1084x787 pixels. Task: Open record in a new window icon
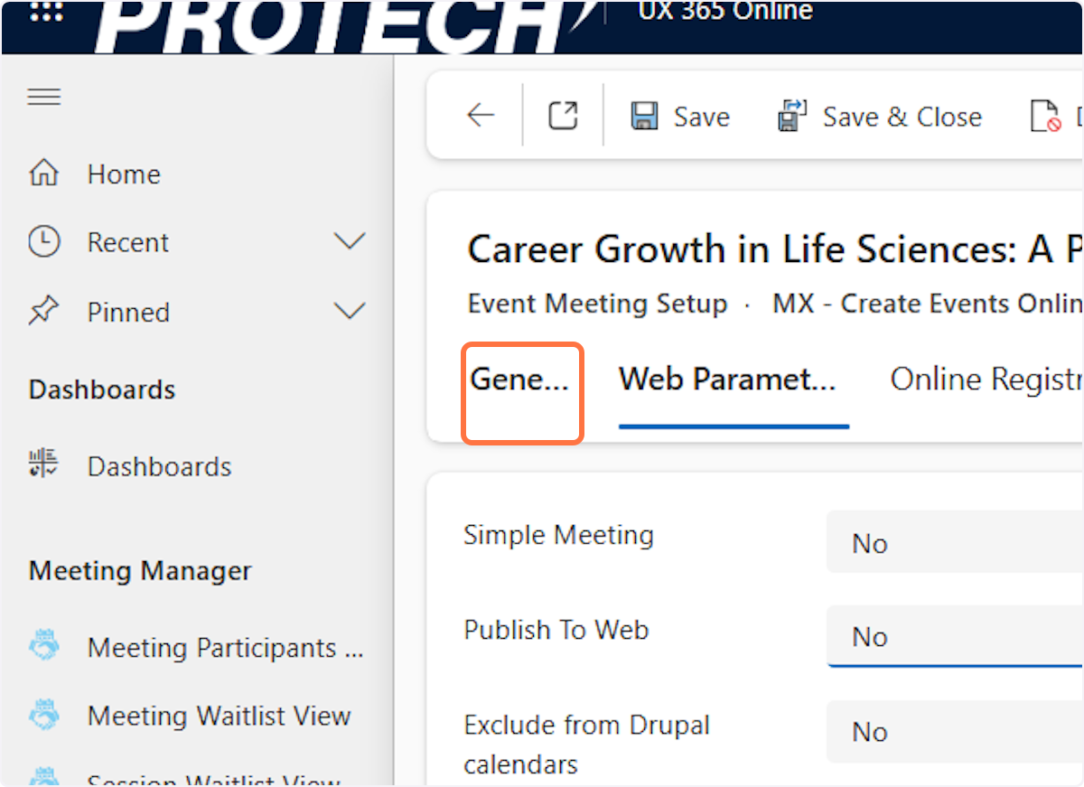(x=563, y=116)
